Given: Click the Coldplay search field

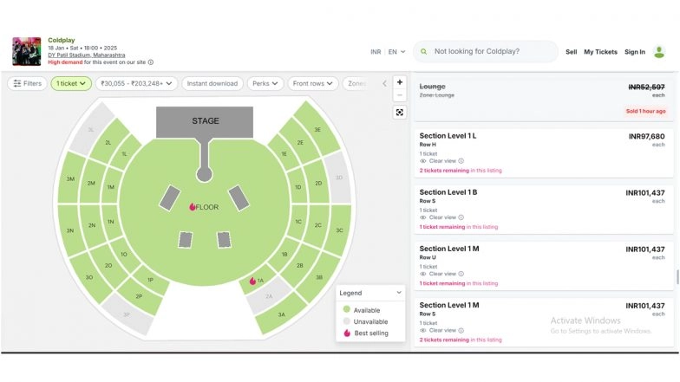Looking at the screenshot, I should point(490,52).
